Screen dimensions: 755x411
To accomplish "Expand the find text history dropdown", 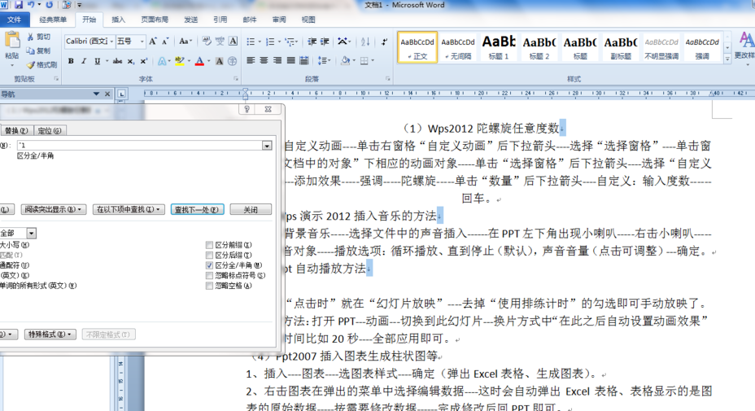I will click(x=267, y=146).
